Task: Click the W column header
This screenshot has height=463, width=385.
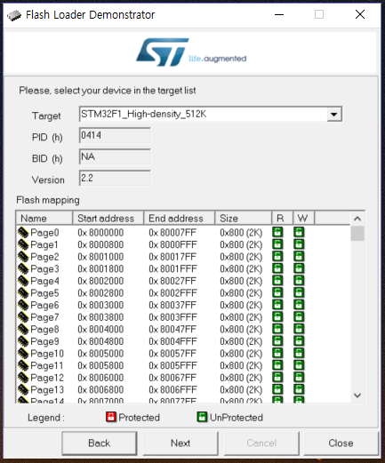Action: [x=304, y=219]
